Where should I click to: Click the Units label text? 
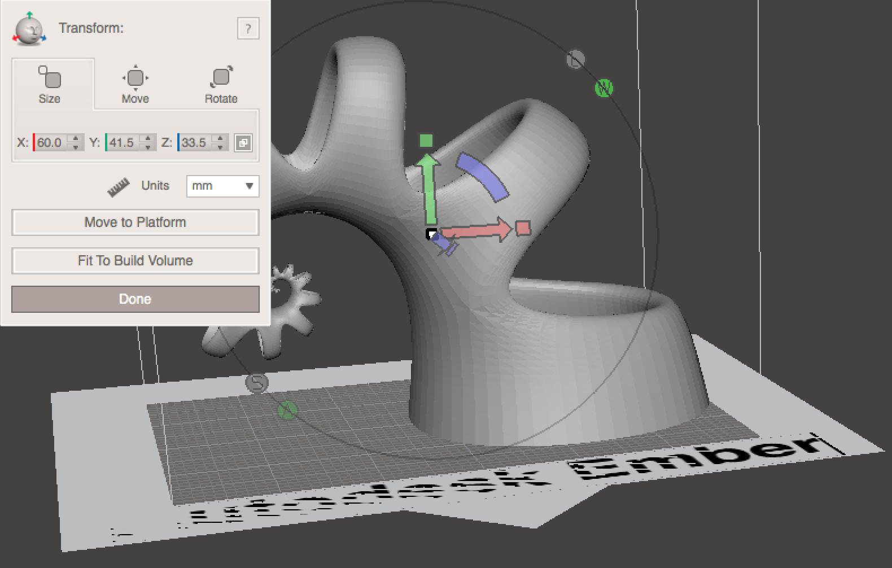coord(155,186)
